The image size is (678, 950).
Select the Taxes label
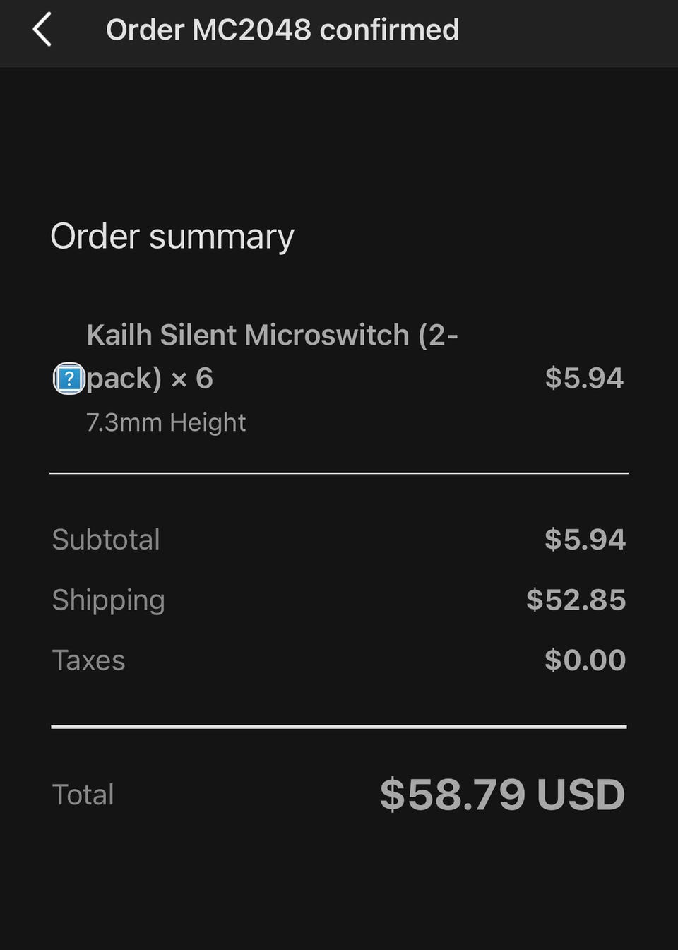[x=88, y=660]
